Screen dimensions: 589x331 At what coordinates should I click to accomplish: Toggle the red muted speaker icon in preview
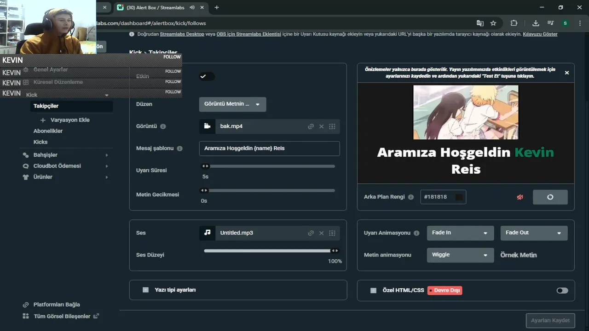pyautogui.click(x=520, y=197)
